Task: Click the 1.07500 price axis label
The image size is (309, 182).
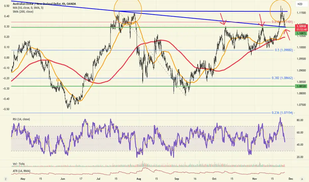Action: pyautogui.click(x=301, y=105)
